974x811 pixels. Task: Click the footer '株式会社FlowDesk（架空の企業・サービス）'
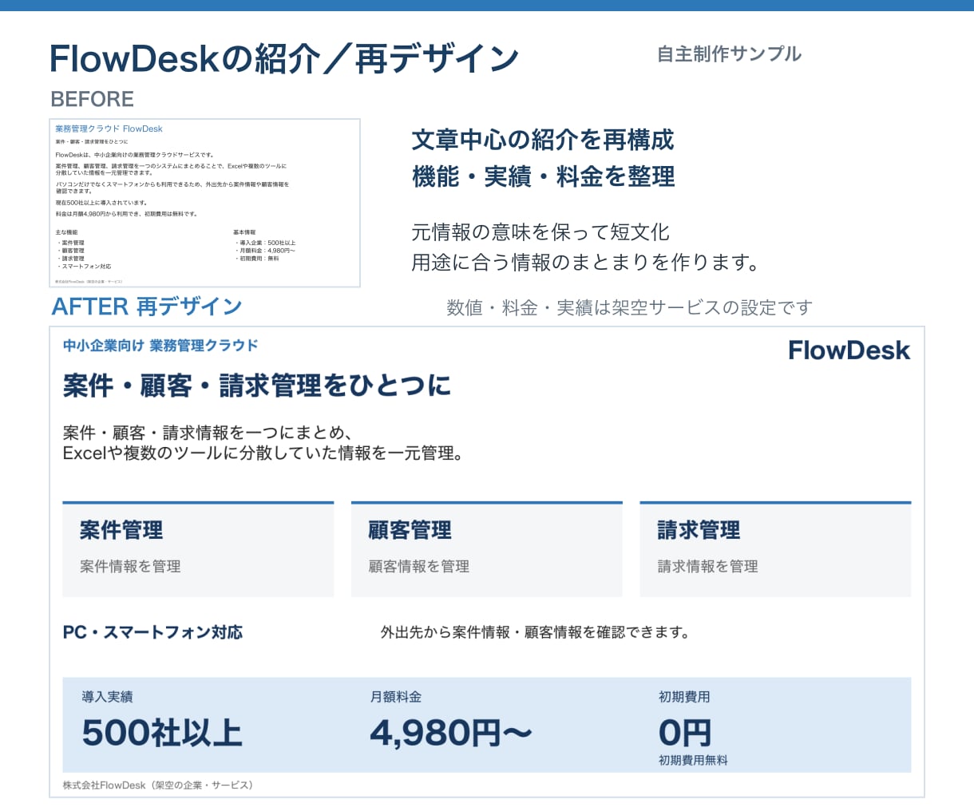click(158, 785)
